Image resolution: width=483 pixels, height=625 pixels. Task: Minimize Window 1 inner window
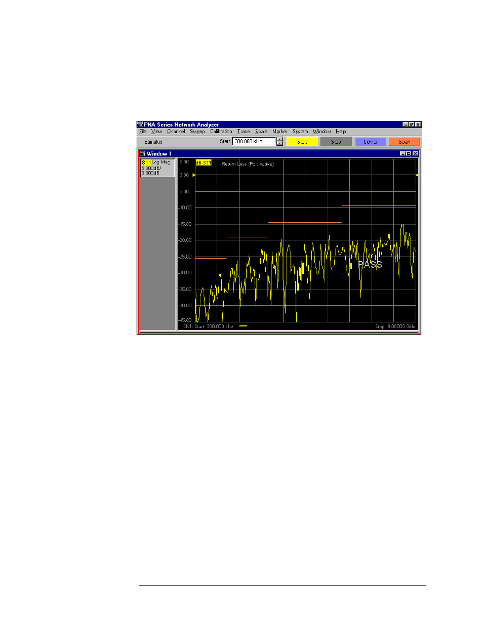tap(403, 153)
